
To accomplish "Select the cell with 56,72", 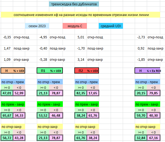I will click(x=7, y=138).
